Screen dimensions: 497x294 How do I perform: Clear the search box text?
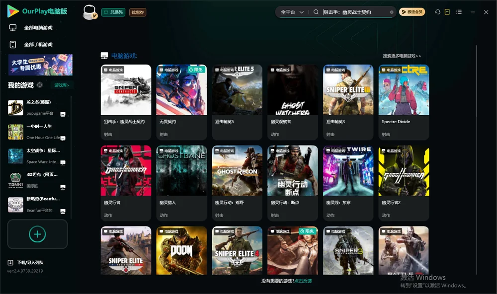tap(392, 12)
